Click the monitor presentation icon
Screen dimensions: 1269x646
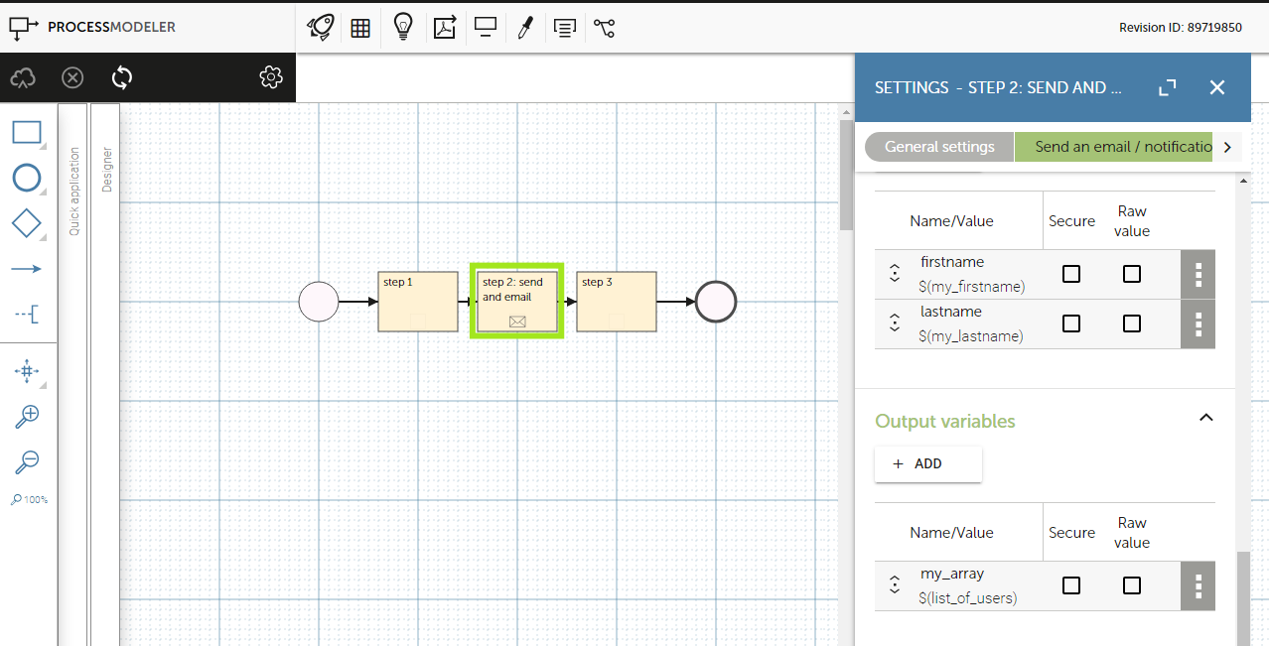coord(486,28)
